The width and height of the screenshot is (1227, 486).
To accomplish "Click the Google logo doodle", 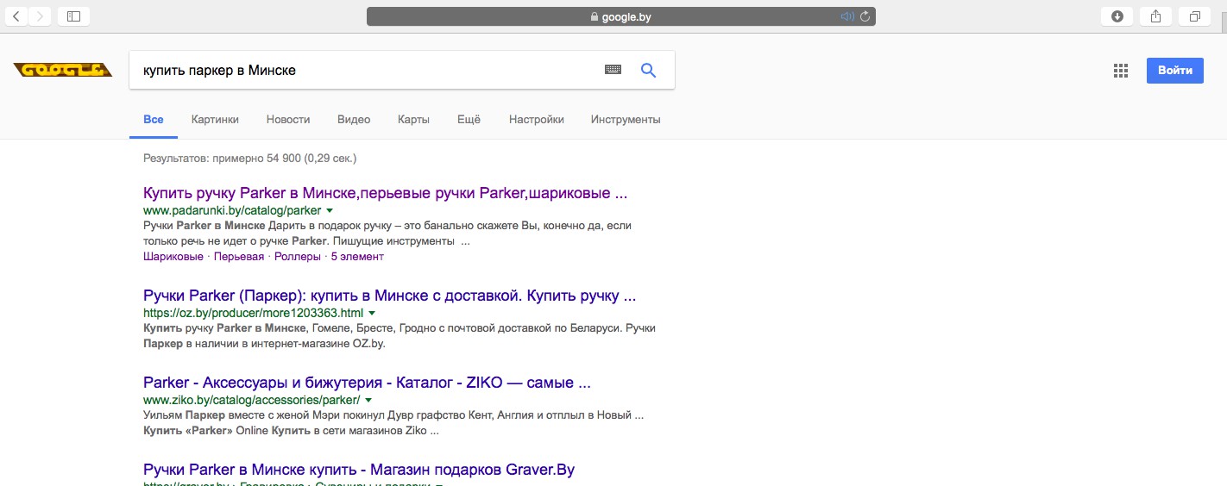I will (63, 70).
